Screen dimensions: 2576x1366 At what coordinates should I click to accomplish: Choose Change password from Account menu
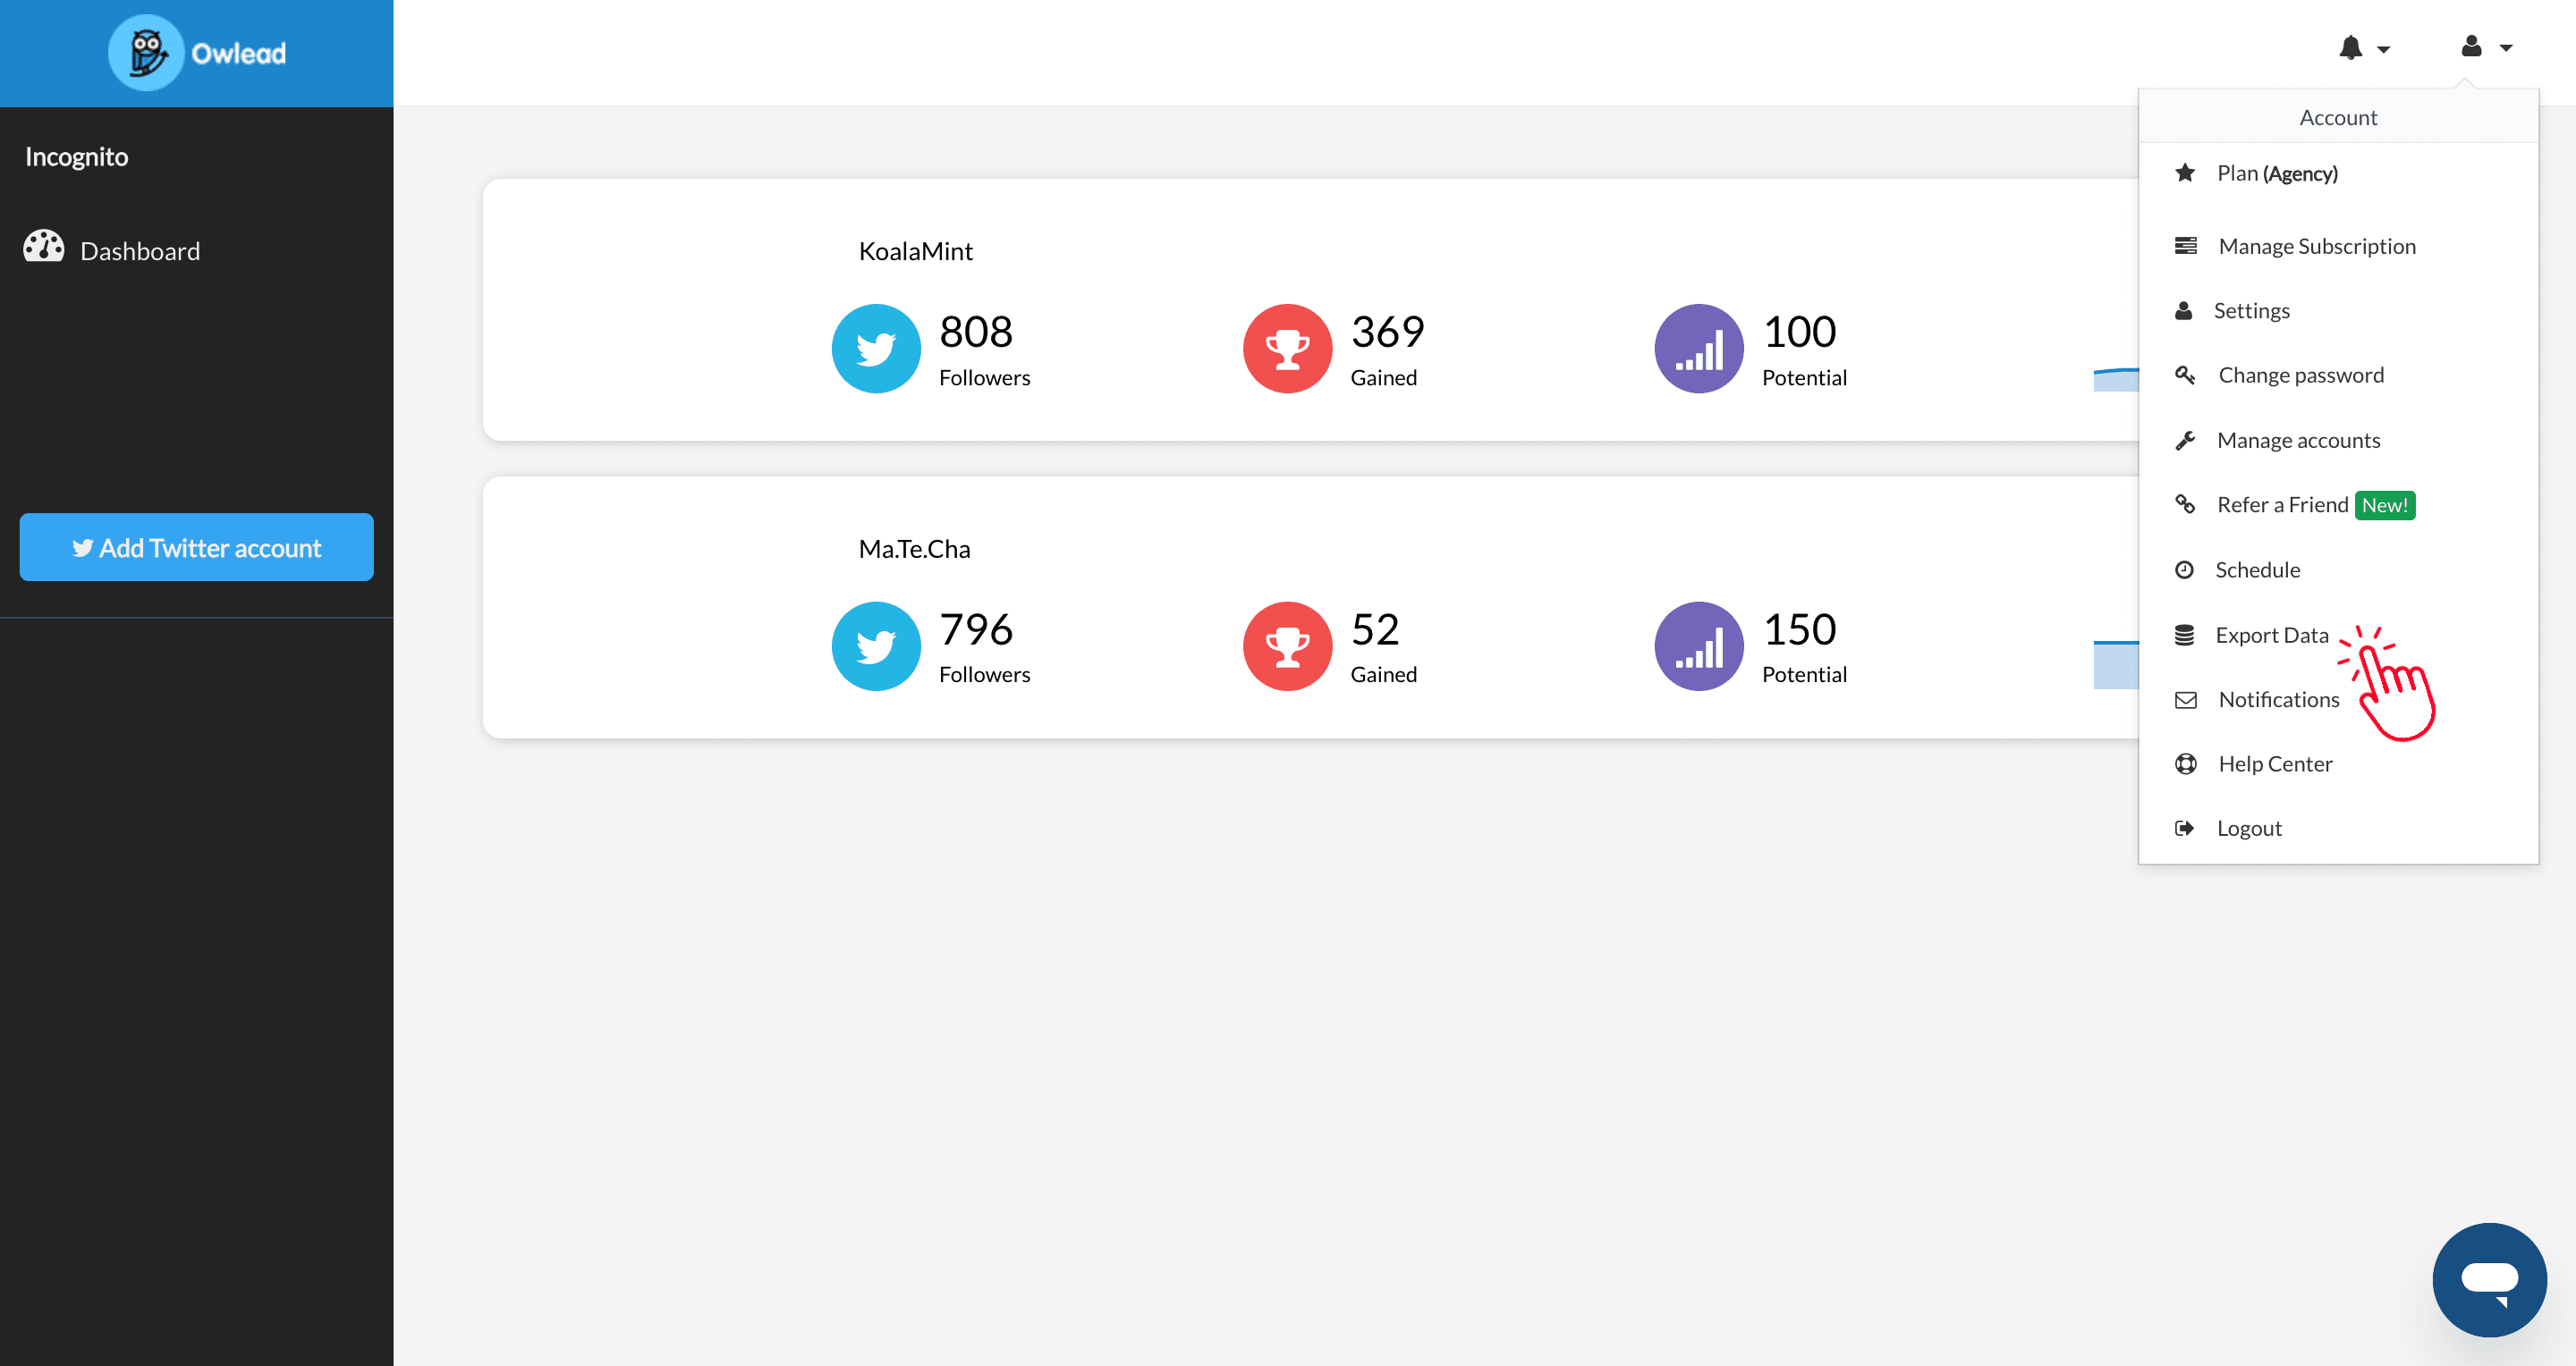point(2299,375)
